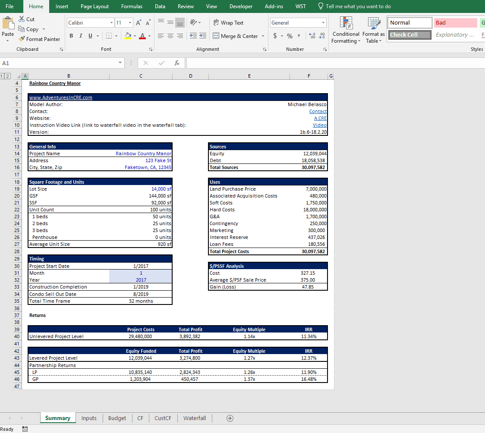The width and height of the screenshot is (485, 433).
Task: Click the Insert Function fx button
Action: (177, 63)
